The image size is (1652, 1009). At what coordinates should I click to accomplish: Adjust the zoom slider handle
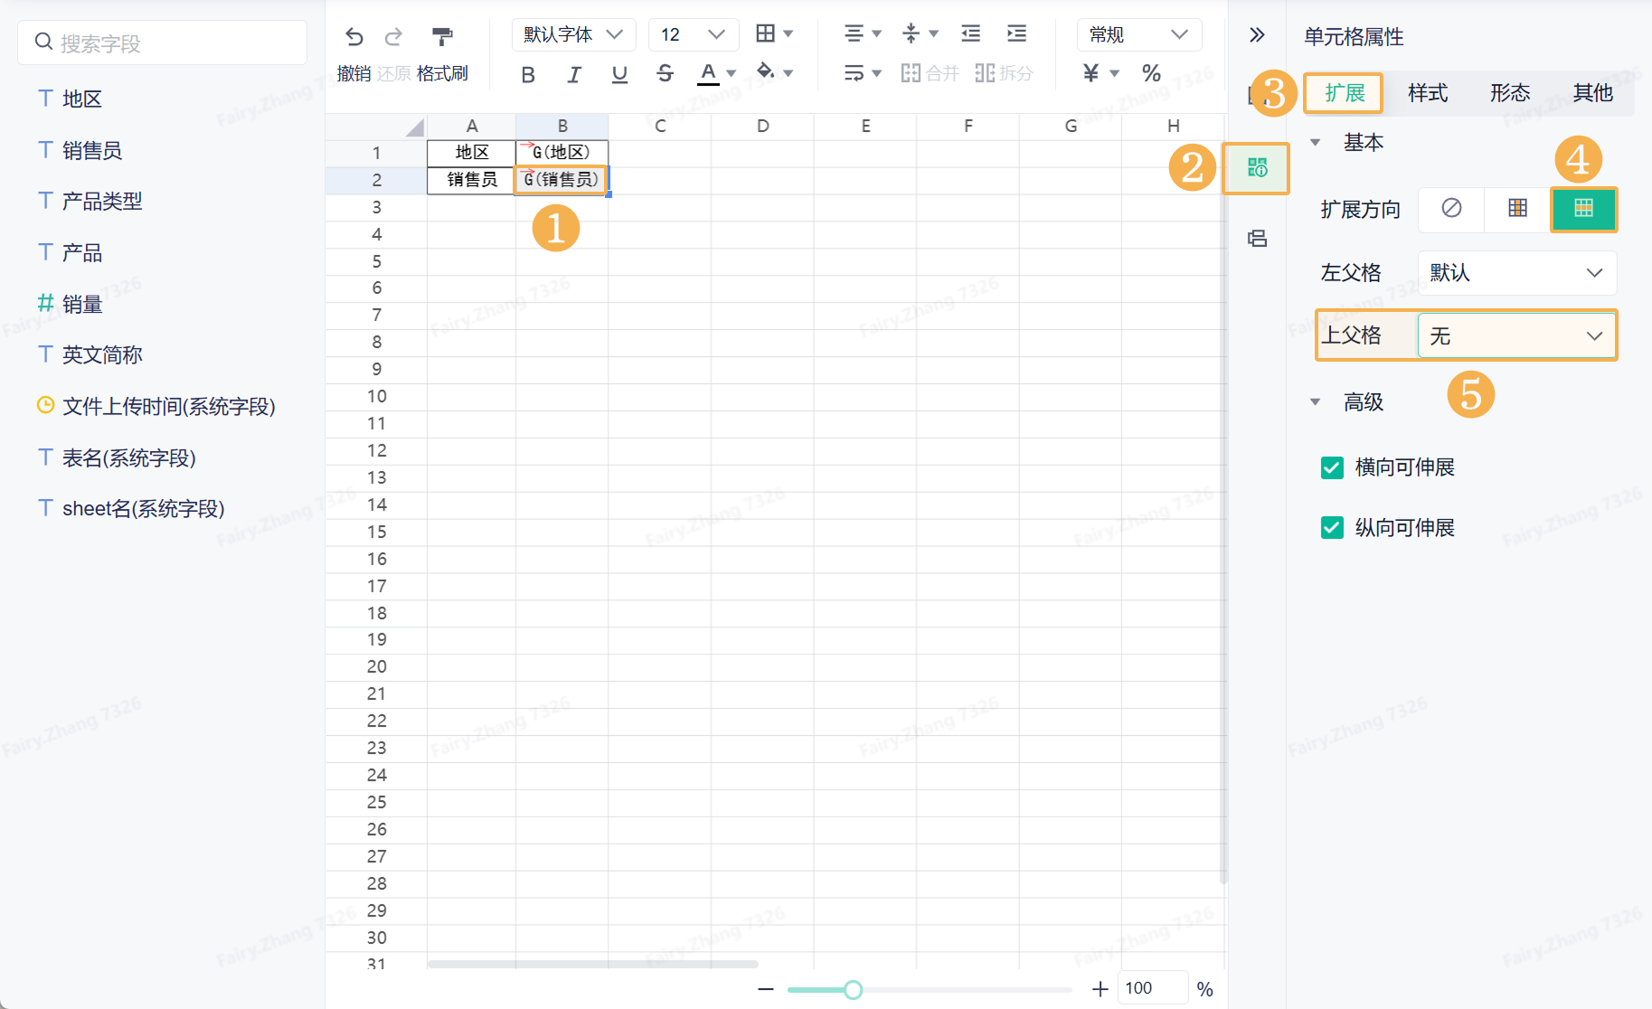click(853, 990)
